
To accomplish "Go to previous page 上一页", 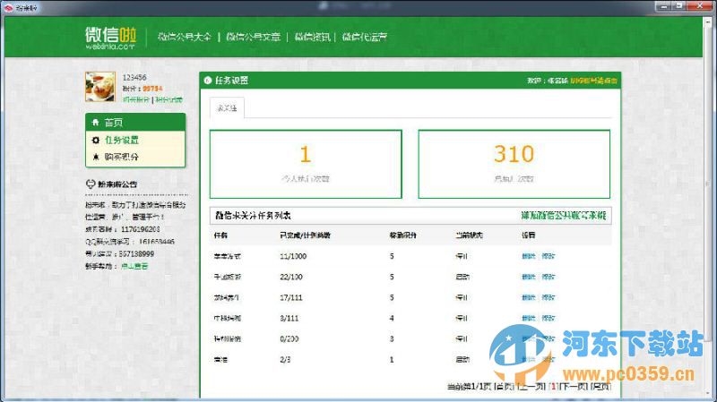I will [532, 387].
